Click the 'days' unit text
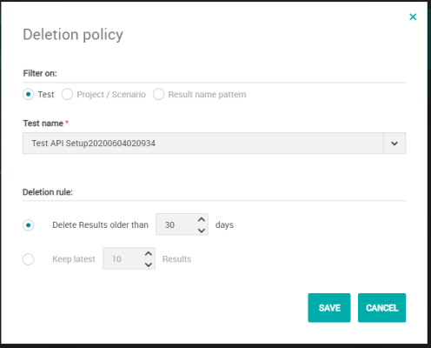Screen dimensions: 431x348 coord(224,225)
